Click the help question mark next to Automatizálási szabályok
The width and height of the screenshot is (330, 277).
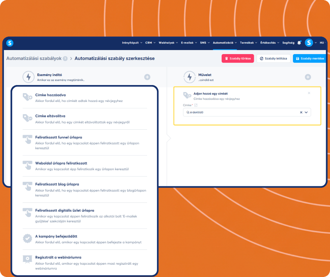pyautogui.click(x=65, y=59)
